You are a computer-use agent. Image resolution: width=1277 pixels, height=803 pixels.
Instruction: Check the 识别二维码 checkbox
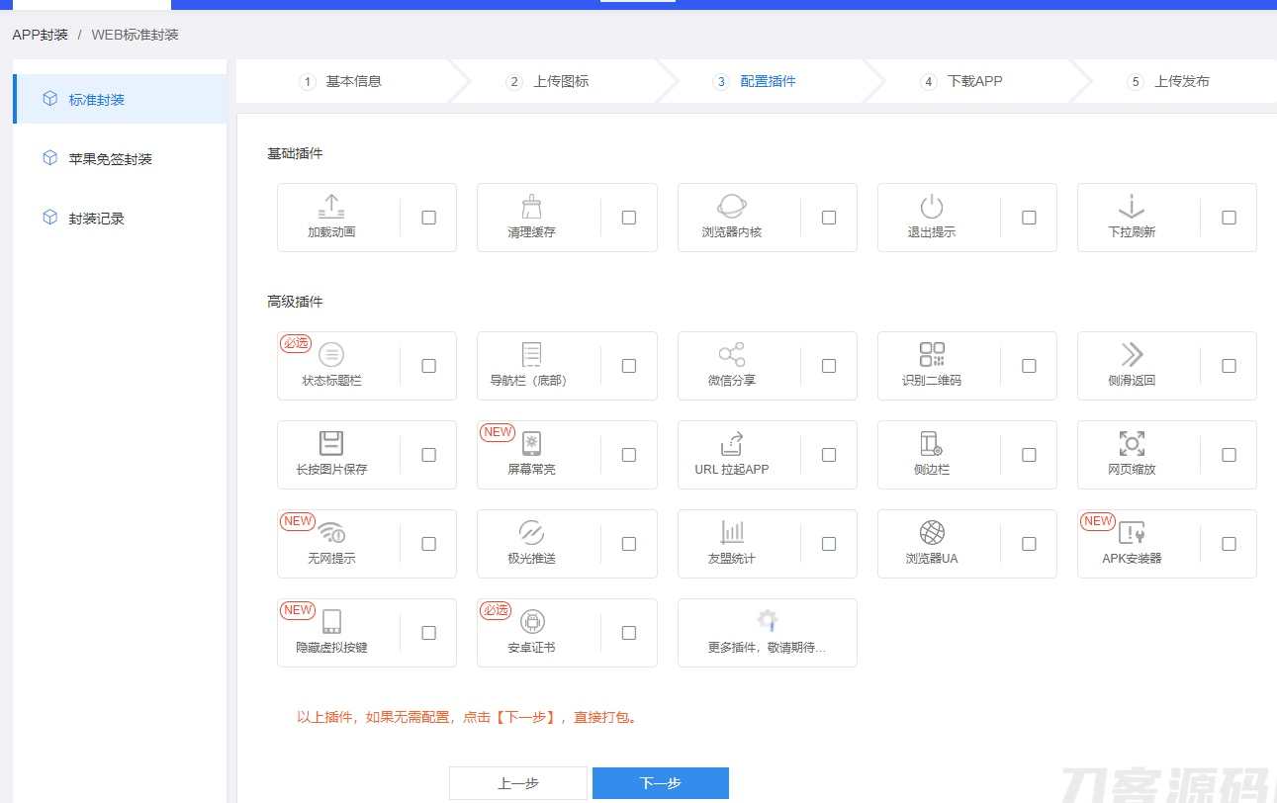click(1029, 366)
